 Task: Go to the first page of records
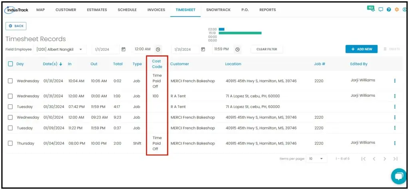[x=363, y=159]
